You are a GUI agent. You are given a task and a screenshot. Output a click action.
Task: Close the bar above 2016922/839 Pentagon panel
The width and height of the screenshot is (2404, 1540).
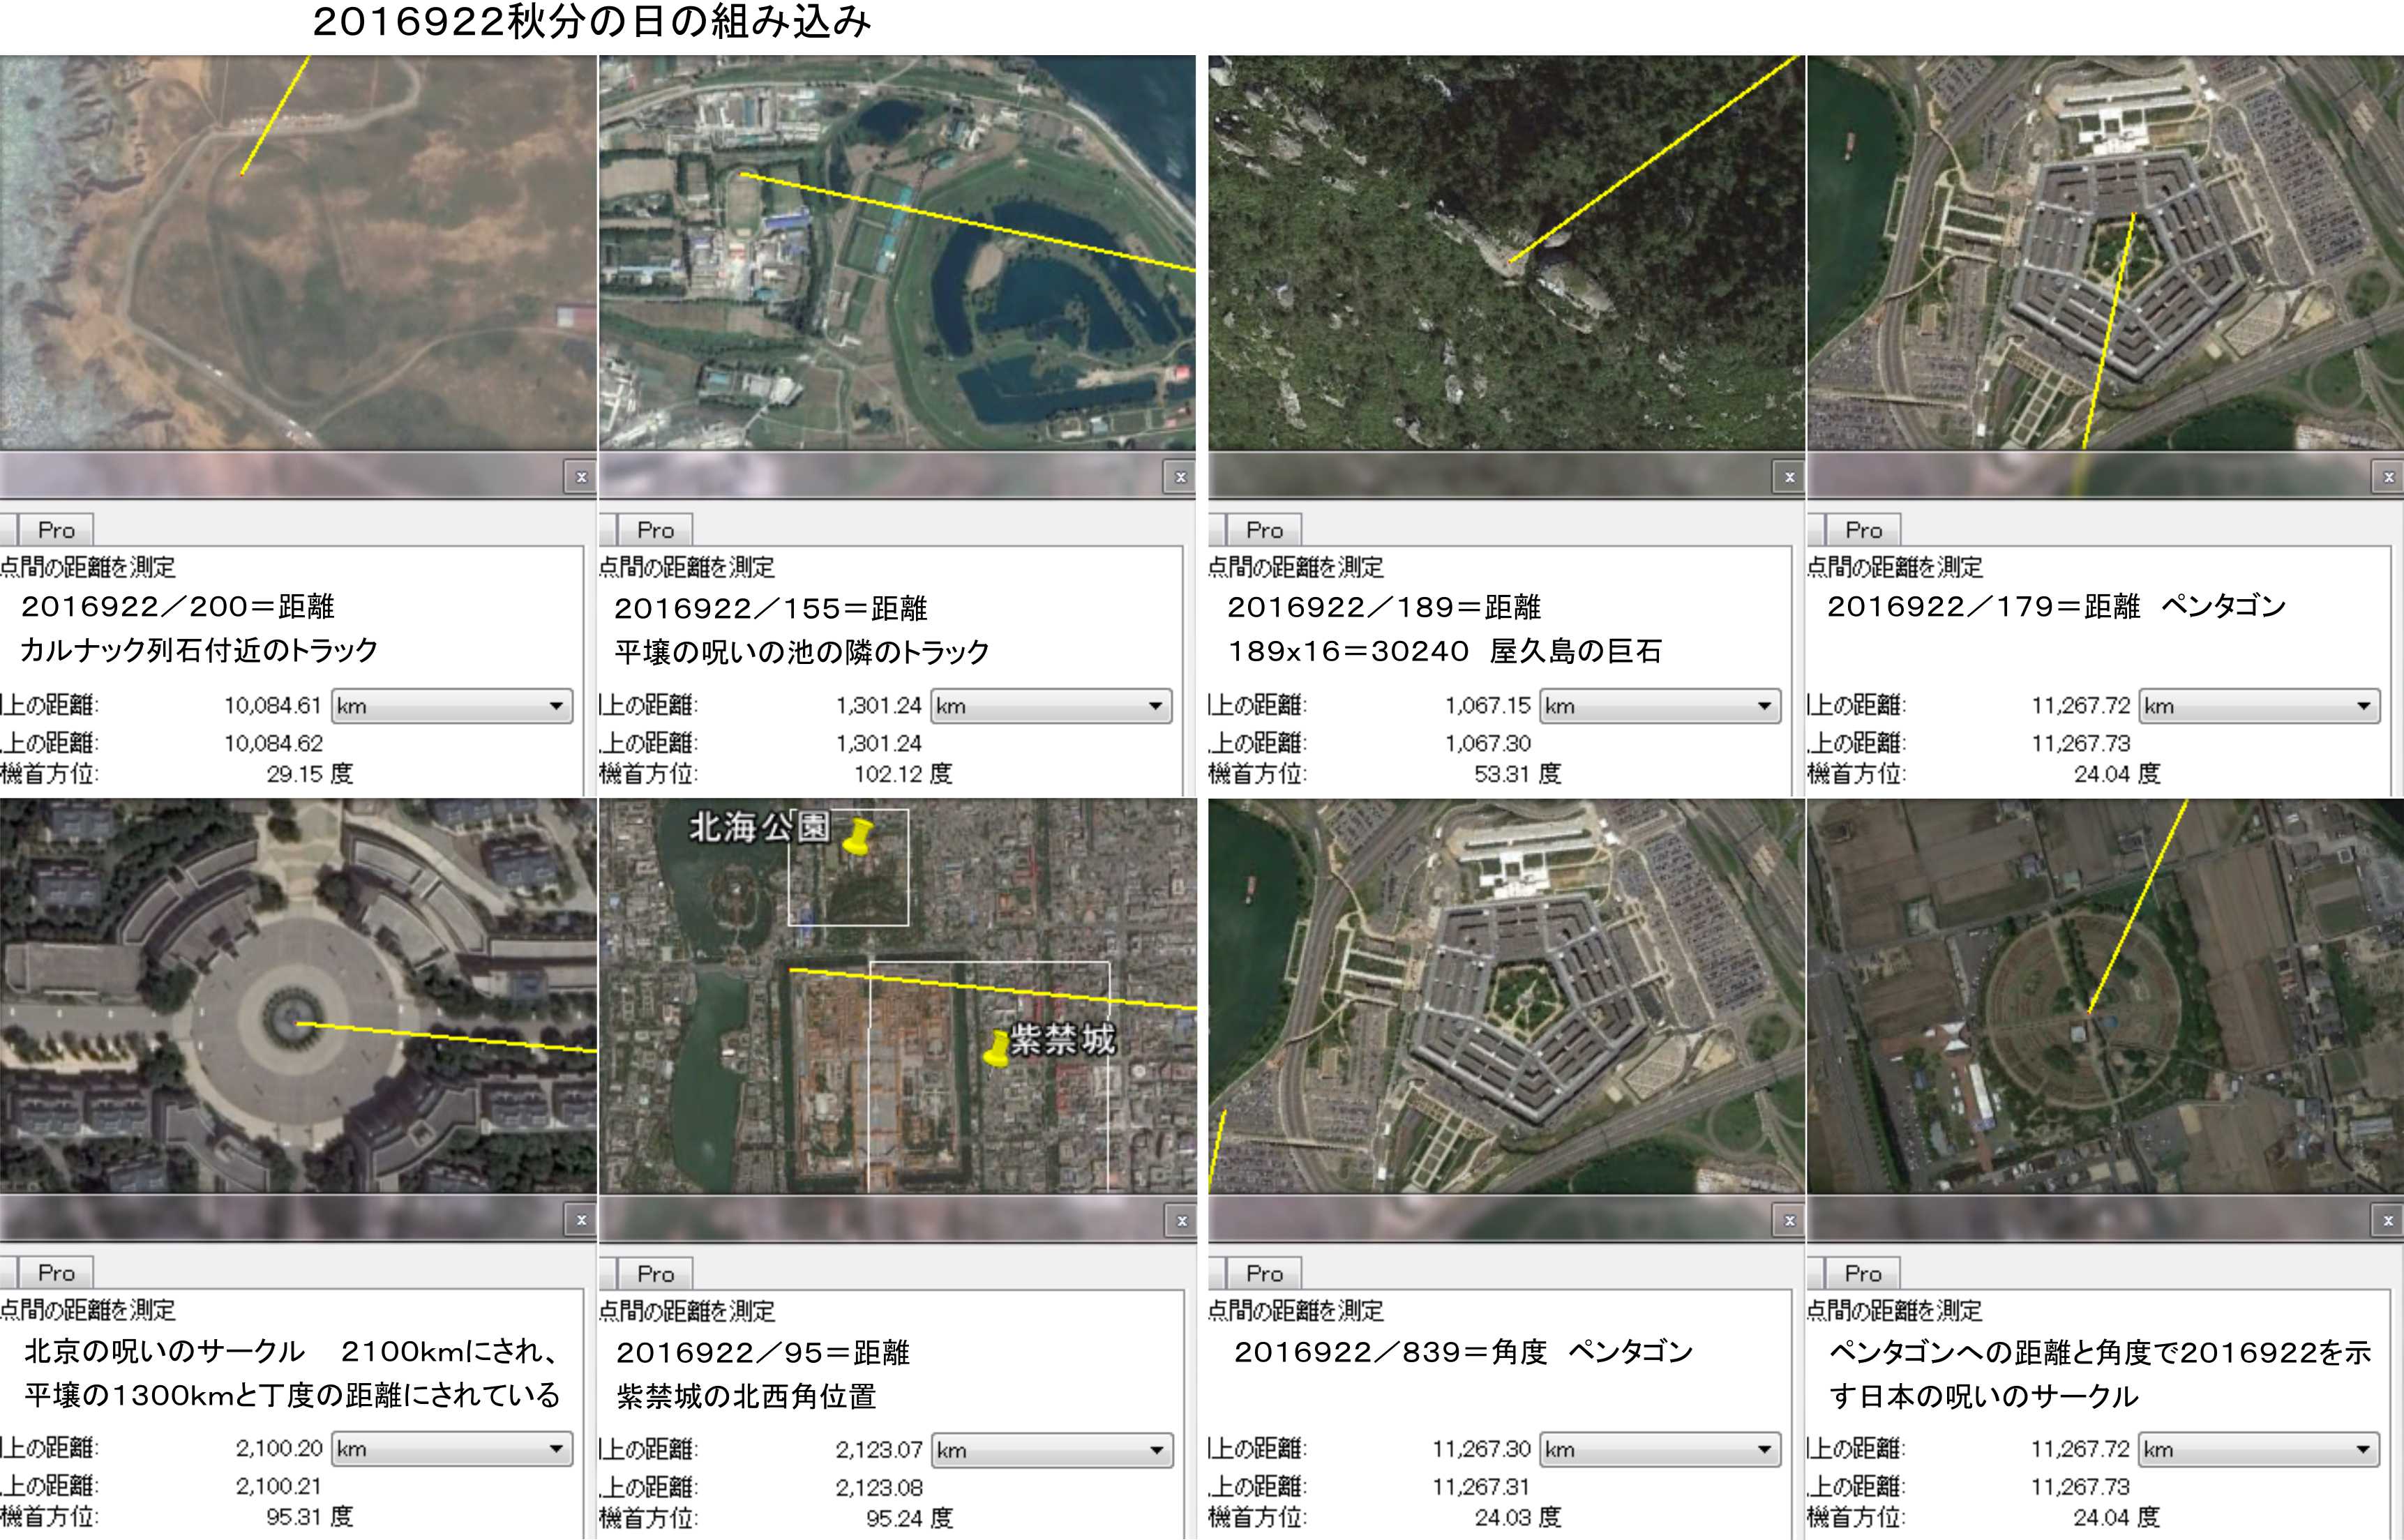point(1789,1220)
